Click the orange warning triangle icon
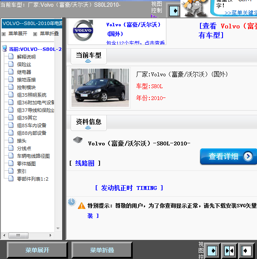This screenshot has height=259, width=257. (x=82, y=206)
